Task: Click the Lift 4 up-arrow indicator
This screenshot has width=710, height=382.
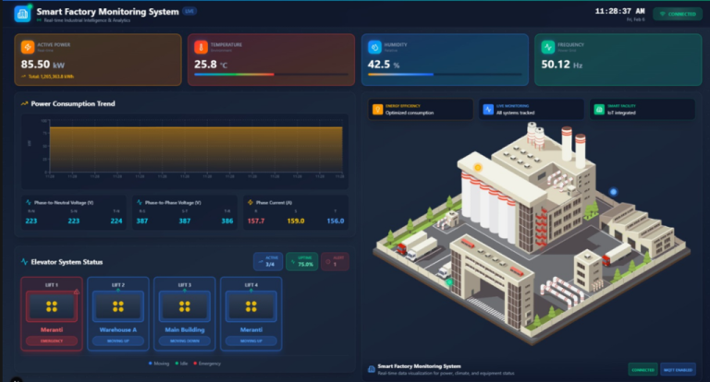Action: click(x=251, y=291)
